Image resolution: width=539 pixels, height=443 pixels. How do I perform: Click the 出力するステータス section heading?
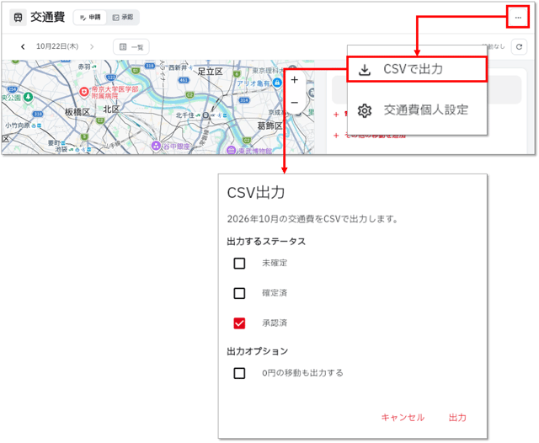tap(266, 241)
